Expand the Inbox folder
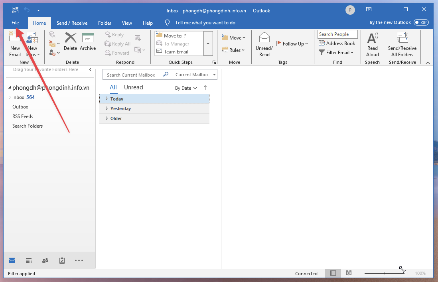This screenshot has width=438, height=282. point(10,97)
